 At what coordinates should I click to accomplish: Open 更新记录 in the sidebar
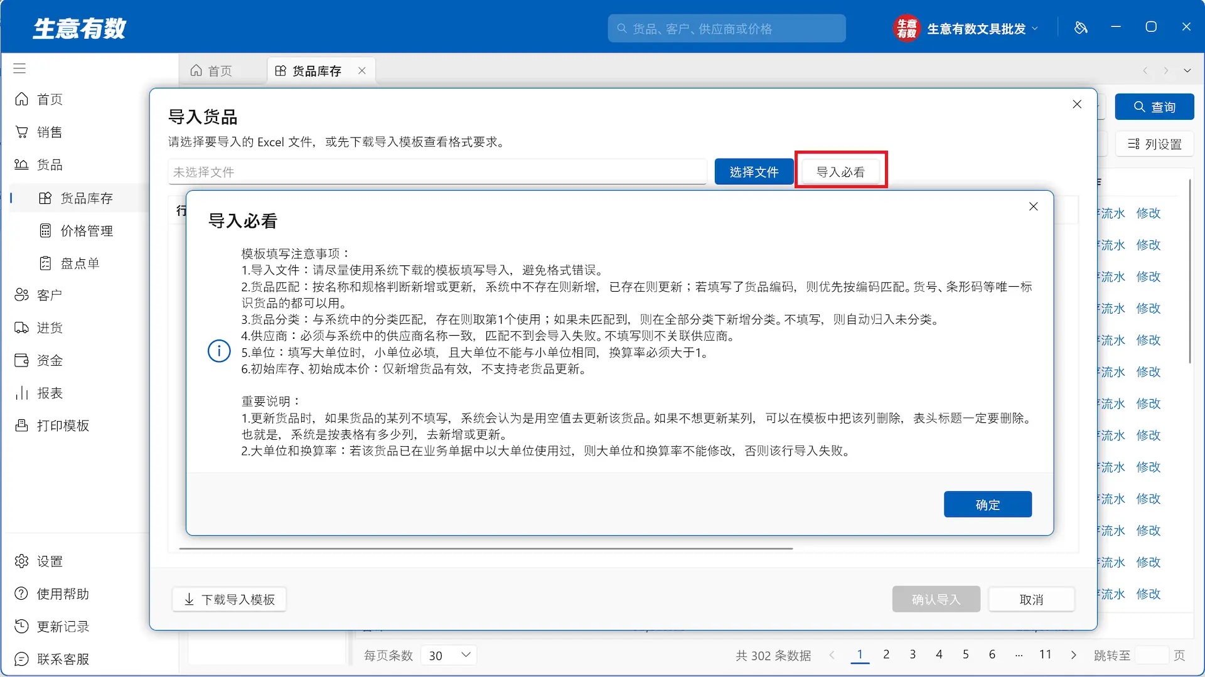coord(53,626)
